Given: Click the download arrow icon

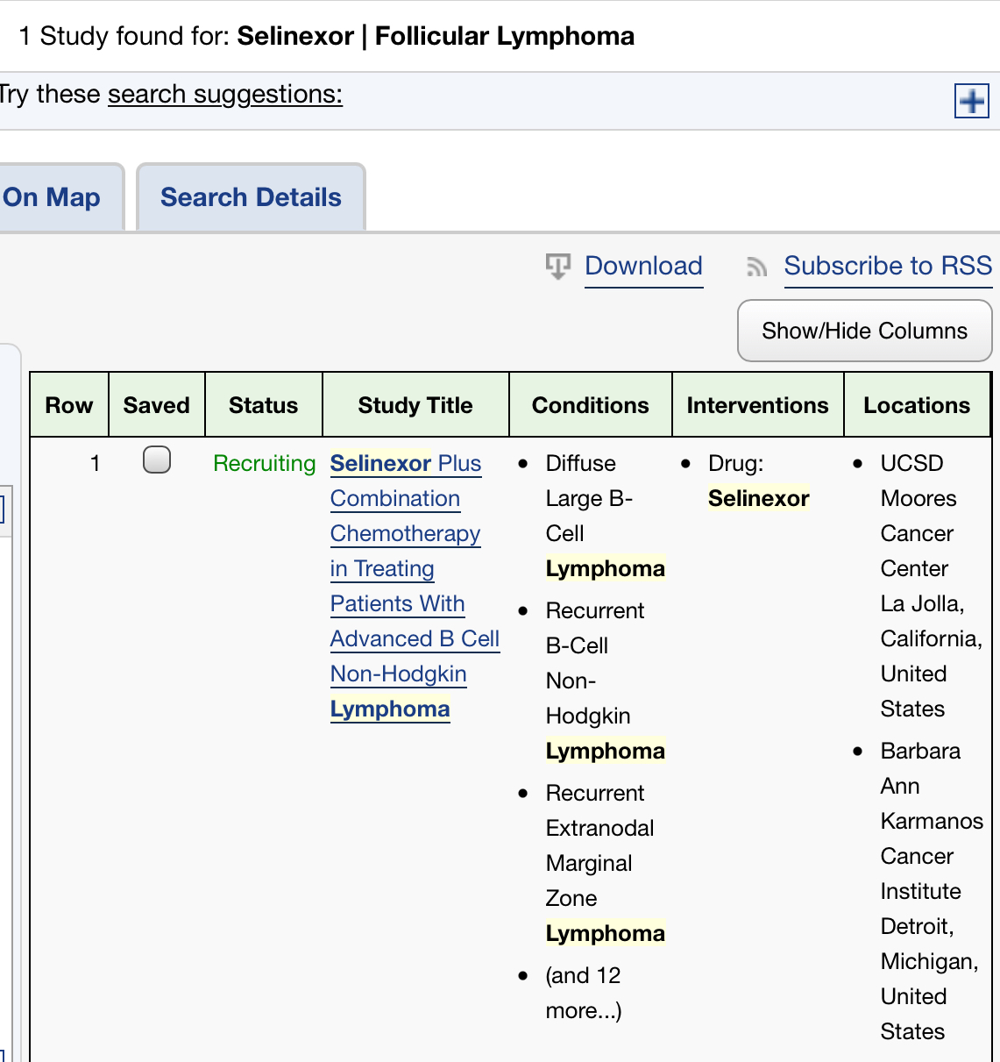Looking at the screenshot, I should point(557,266).
